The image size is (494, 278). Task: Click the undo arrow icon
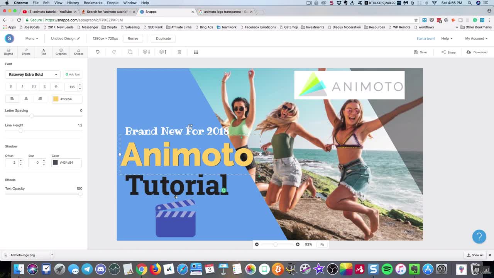coord(98,52)
